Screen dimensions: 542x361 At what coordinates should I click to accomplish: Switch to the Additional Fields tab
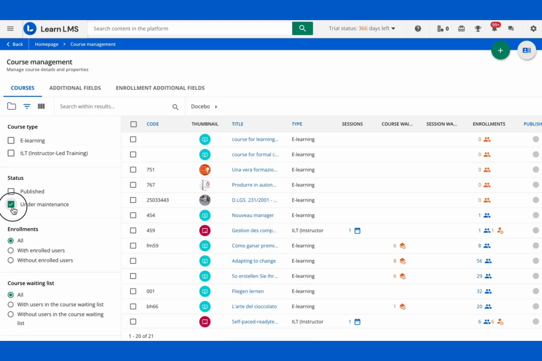tap(75, 88)
